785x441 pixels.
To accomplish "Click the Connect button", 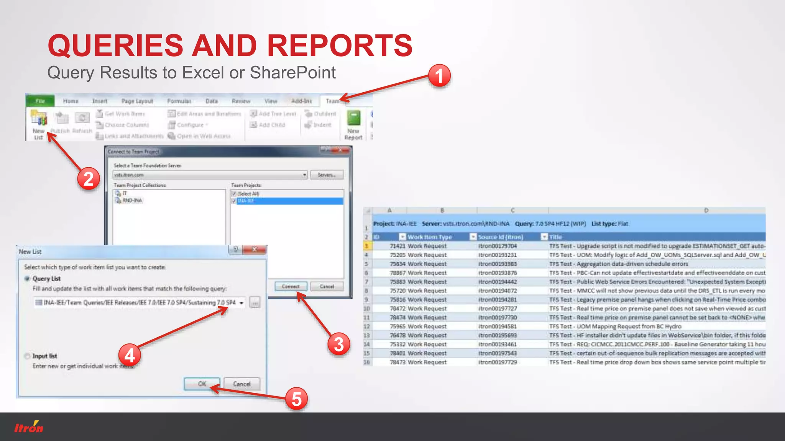I will click(291, 286).
